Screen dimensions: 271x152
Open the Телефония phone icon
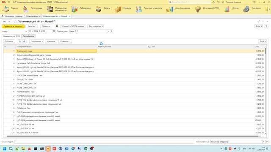[x=246, y=9]
